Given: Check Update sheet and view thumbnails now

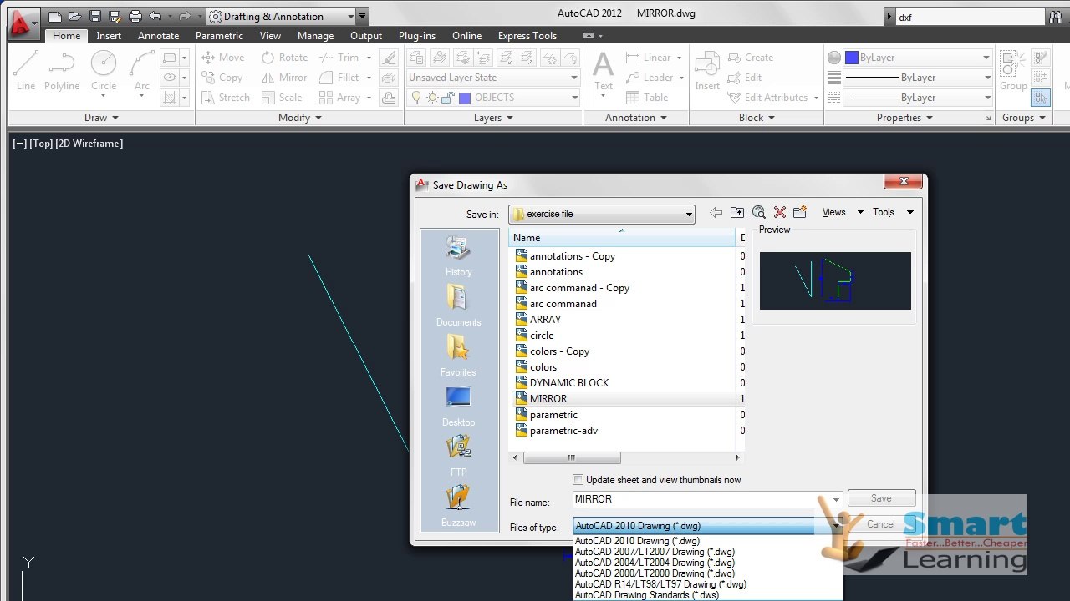Looking at the screenshot, I should point(578,480).
